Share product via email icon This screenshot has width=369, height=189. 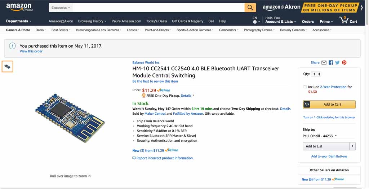pyautogui.click(x=324, y=62)
